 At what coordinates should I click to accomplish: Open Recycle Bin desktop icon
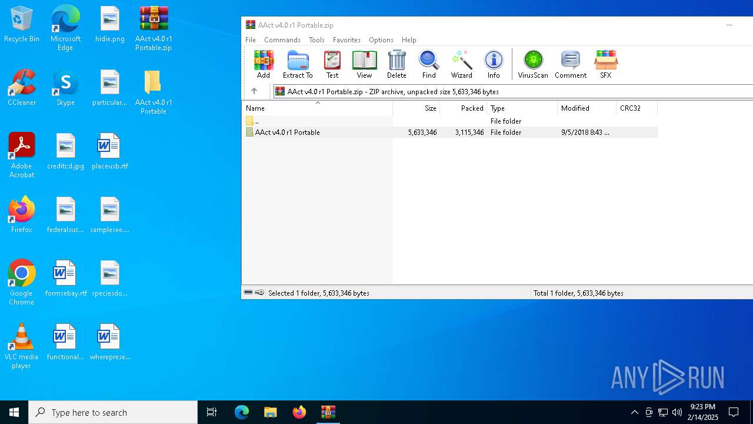coord(22,24)
